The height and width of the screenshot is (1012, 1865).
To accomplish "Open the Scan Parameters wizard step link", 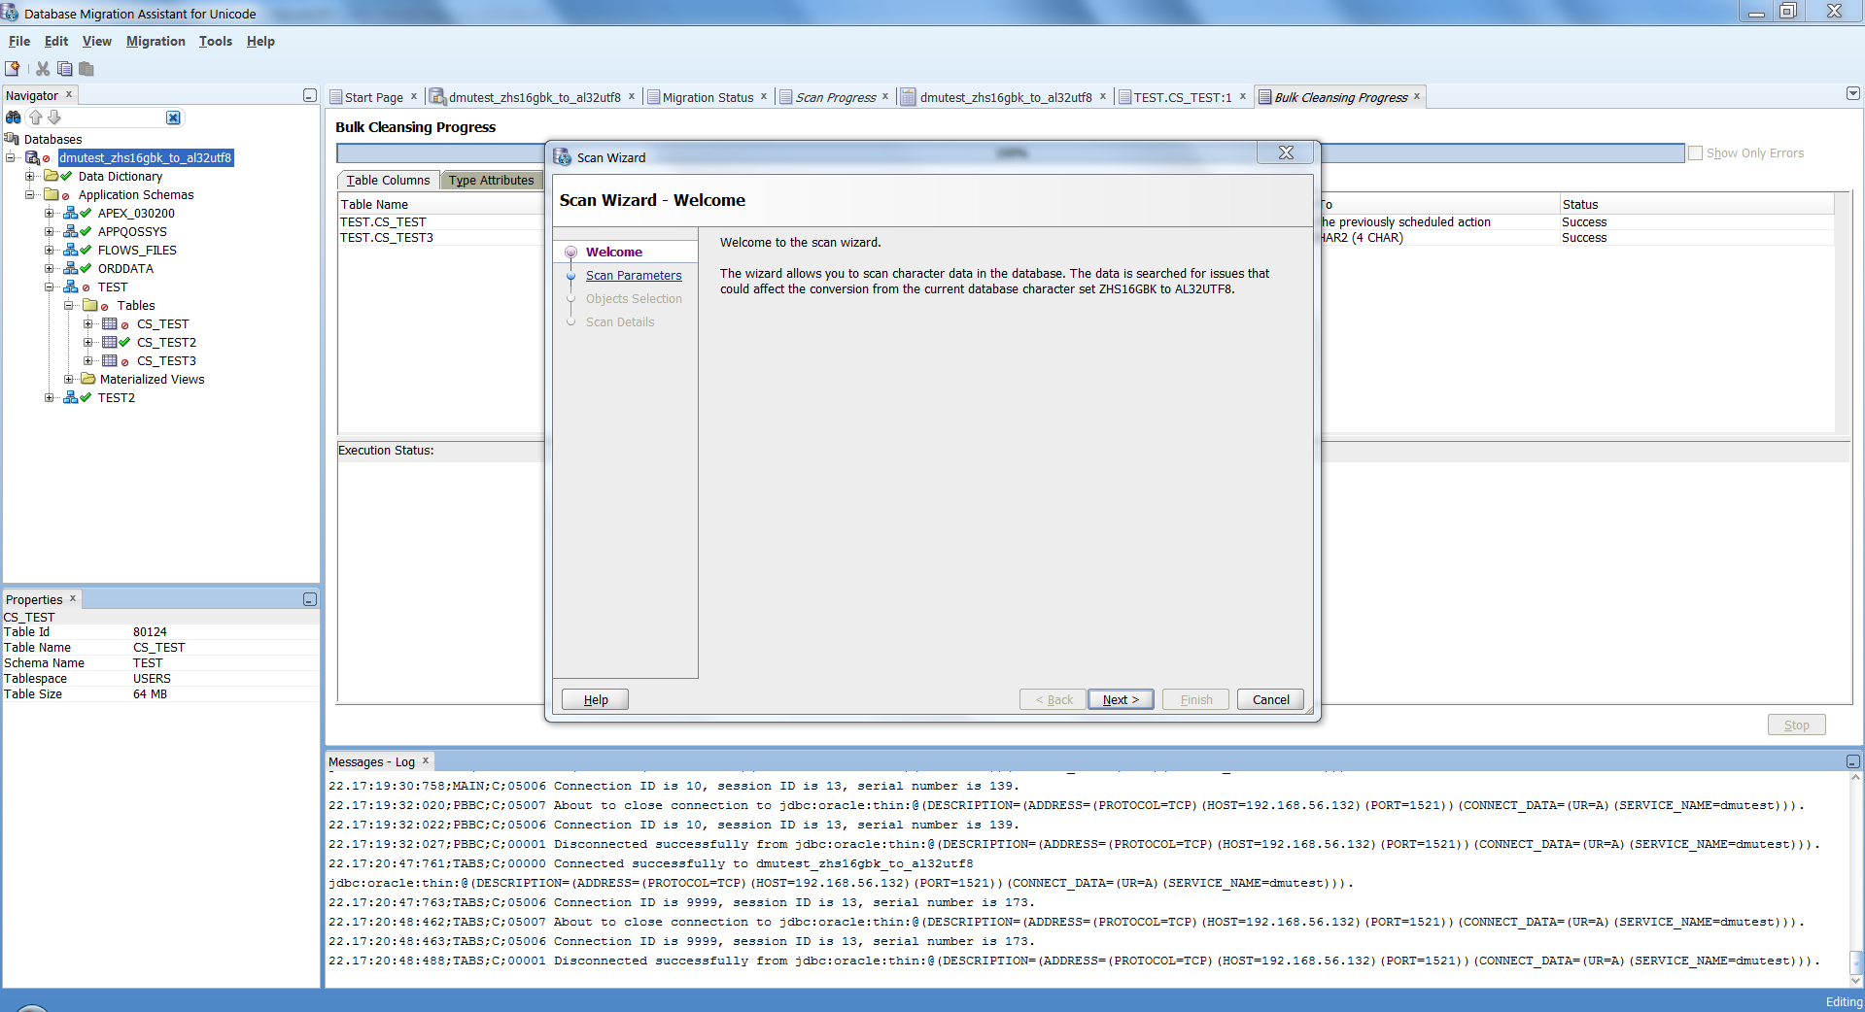I will click(x=634, y=275).
